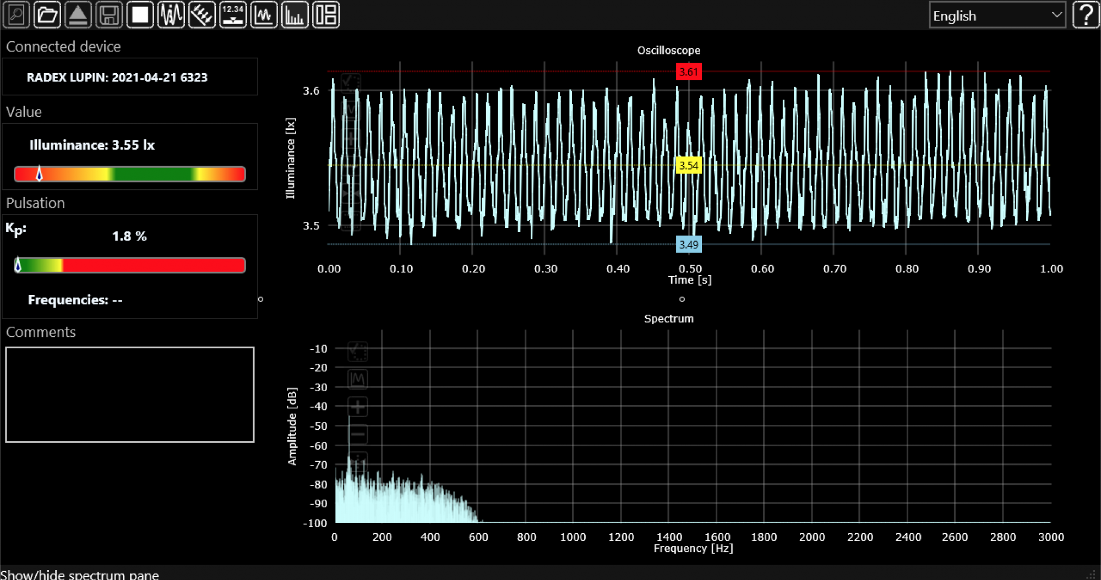Zoom out on the spectrum chart
Image resolution: width=1101 pixels, height=580 pixels.
(358, 435)
